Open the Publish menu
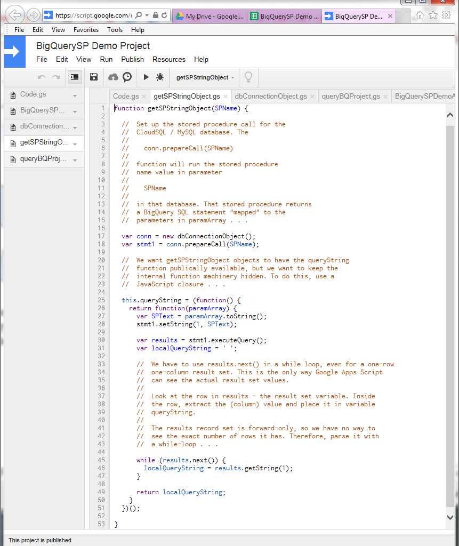Image resolution: width=459 pixels, height=546 pixels. point(132,60)
